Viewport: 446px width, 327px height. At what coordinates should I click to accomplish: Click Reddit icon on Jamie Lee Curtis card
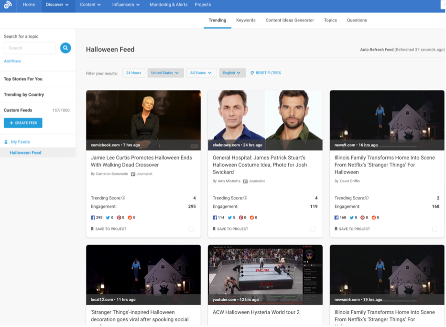click(x=130, y=218)
